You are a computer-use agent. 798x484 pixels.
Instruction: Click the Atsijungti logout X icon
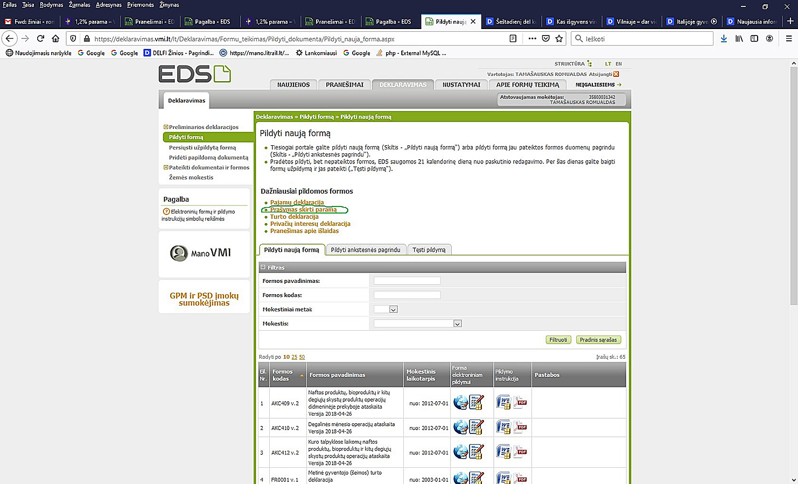tap(616, 74)
